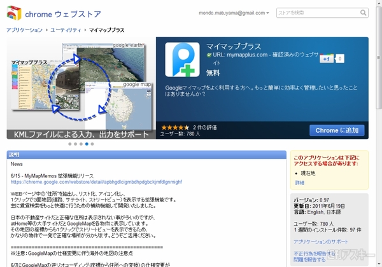
Task: Select the second slideshow dot
Action: [76, 144]
